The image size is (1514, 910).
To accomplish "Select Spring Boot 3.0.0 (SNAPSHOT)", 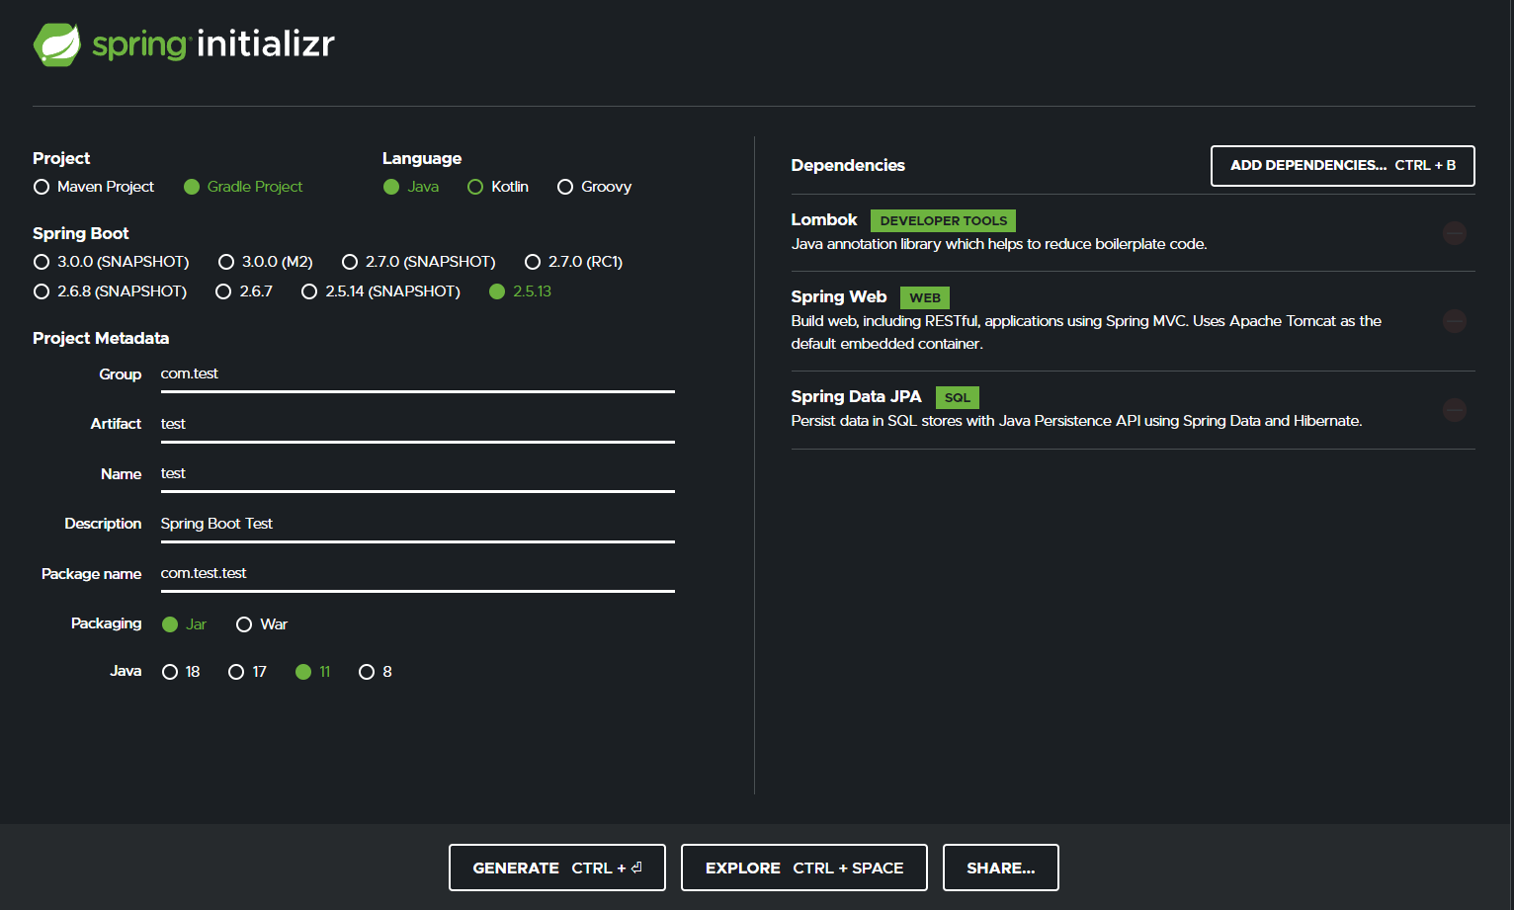I will coord(42,262).
